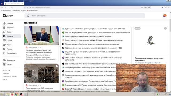Open headline NORAD: истребители США
Screen dimensions: 171x96
click(x=97, y=33)
